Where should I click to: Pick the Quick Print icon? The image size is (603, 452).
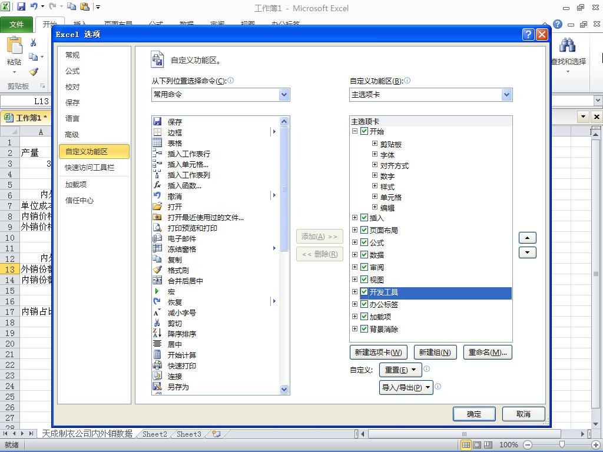(x=157, y=365)
